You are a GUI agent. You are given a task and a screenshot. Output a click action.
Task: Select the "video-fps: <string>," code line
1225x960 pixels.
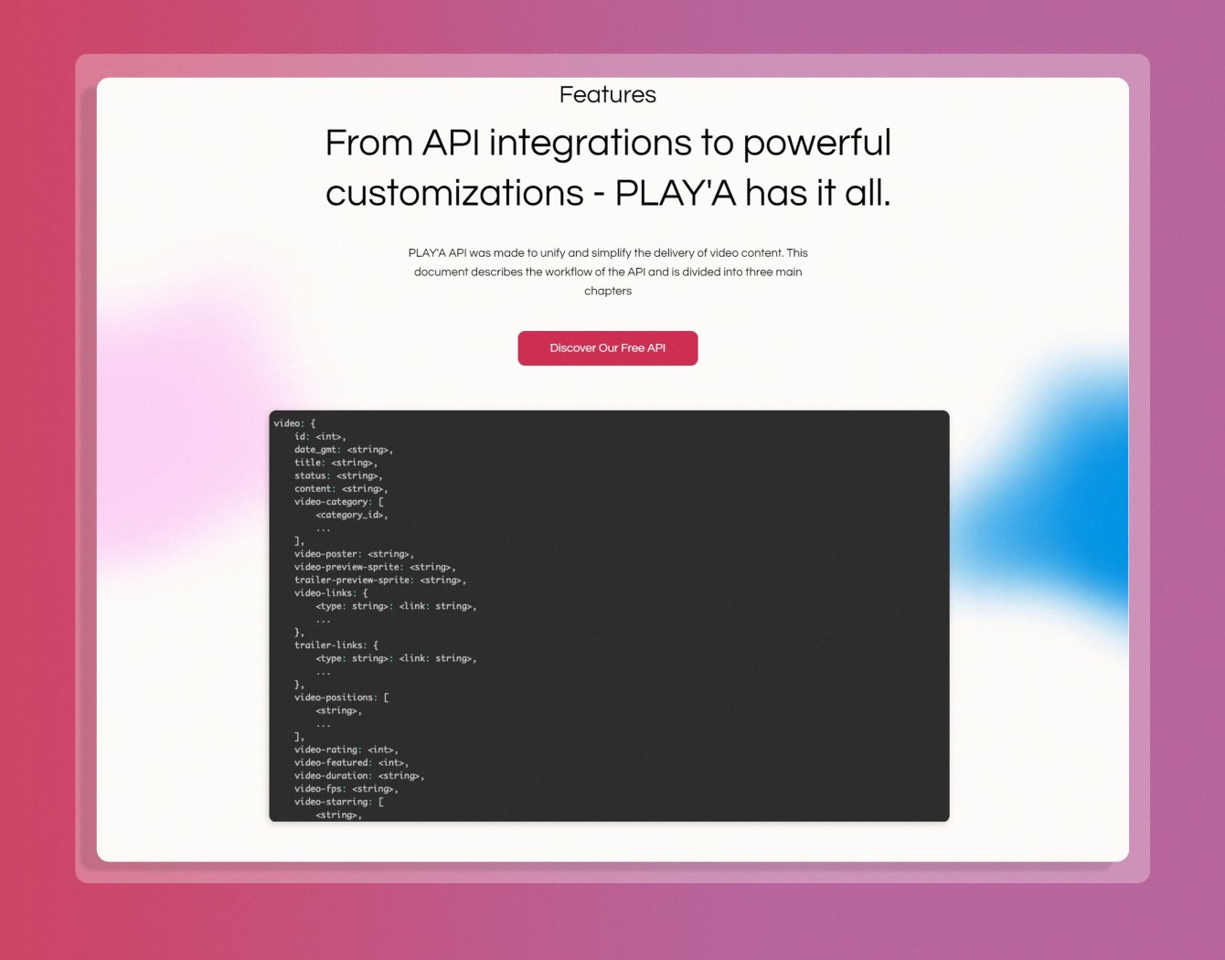(346, 789)
